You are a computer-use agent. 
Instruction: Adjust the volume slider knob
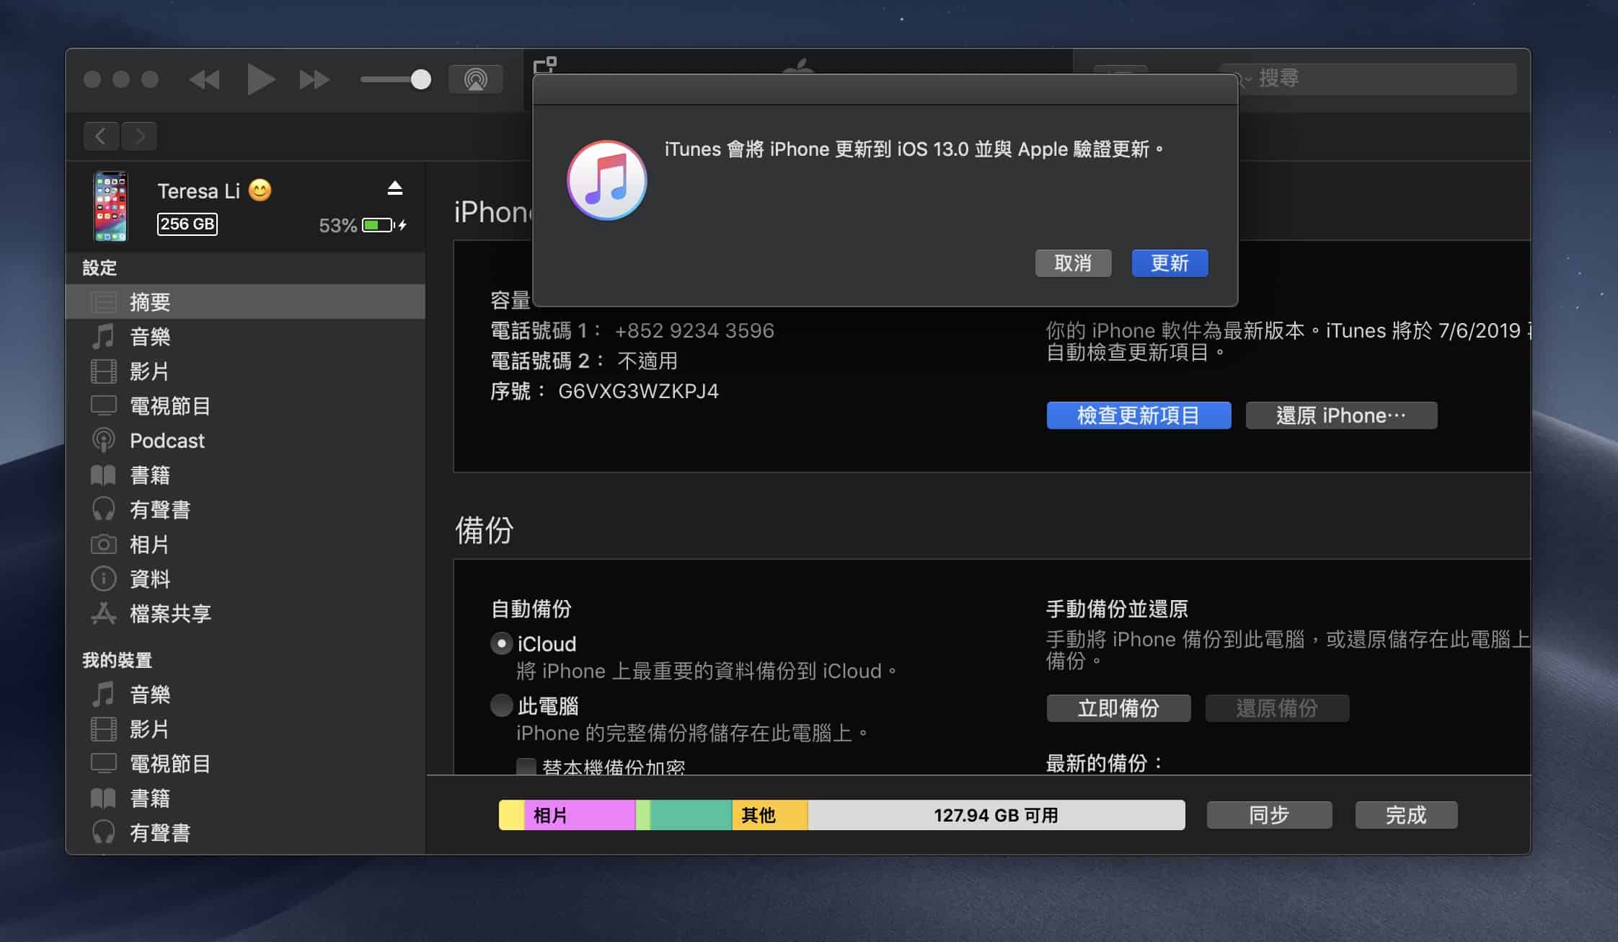(x=420, y=79)
